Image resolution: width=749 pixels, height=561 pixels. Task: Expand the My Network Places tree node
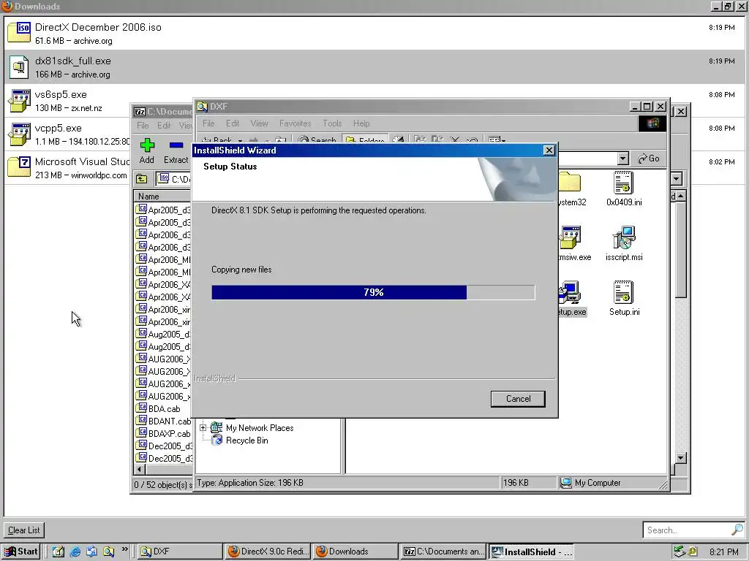[x=203, y=427]
